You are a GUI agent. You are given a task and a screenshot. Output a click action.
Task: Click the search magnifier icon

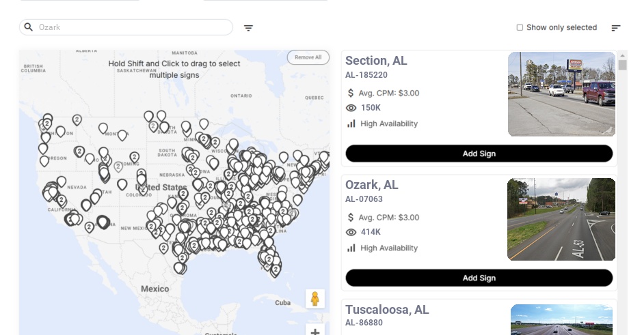point(29,27)
